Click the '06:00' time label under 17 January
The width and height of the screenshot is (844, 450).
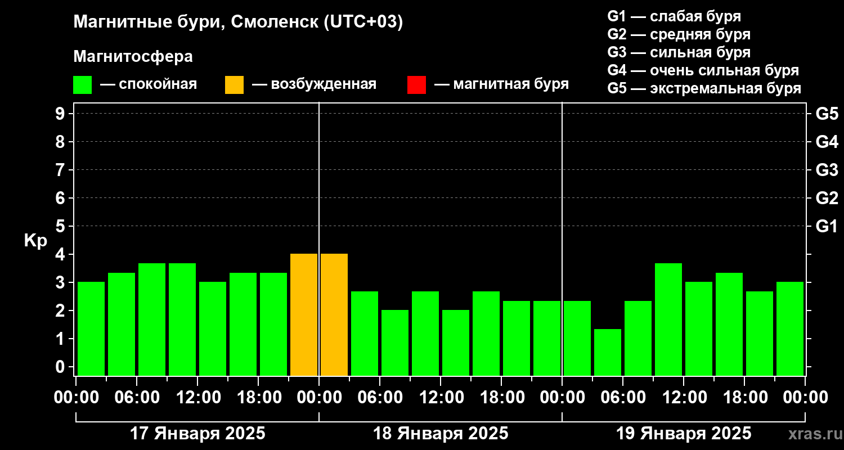coord(137,398)
